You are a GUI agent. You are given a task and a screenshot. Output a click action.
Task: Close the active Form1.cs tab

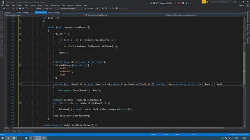46,12
